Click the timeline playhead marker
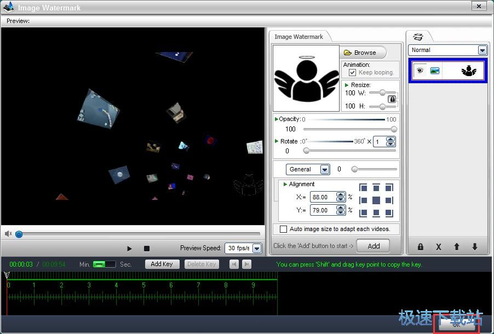Image resolution: width=494 pixels, height=334 pixels. point(7,275)
